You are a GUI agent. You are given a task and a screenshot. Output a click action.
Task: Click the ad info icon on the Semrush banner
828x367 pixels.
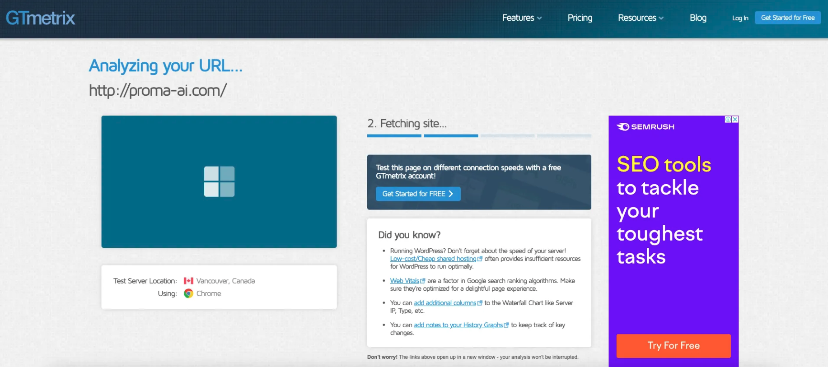click(728, 119)
